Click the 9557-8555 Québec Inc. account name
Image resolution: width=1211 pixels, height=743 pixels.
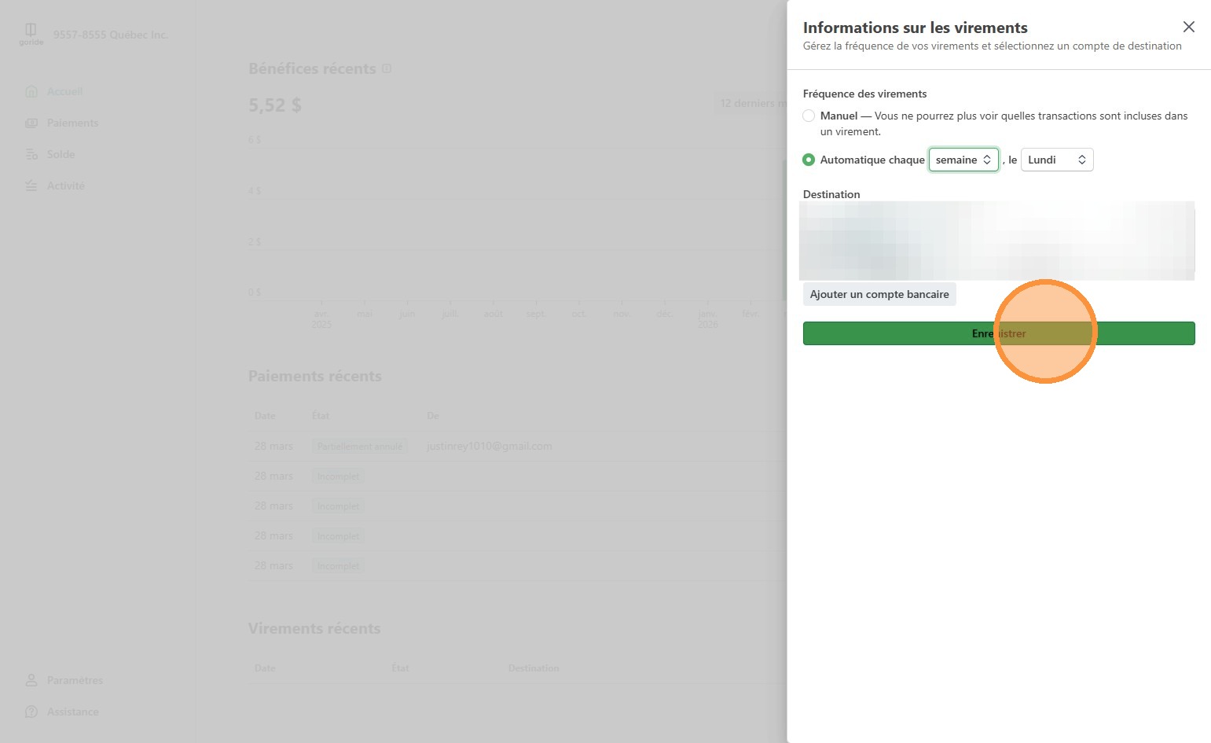(110, 35)
